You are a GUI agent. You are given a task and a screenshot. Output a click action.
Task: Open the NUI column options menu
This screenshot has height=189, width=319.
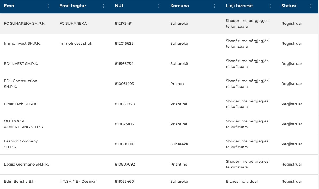[159, 6]
